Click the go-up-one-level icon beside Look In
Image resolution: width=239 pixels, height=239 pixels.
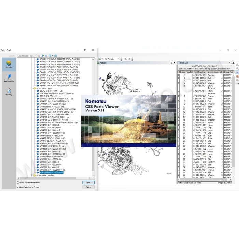coord(46,56)
